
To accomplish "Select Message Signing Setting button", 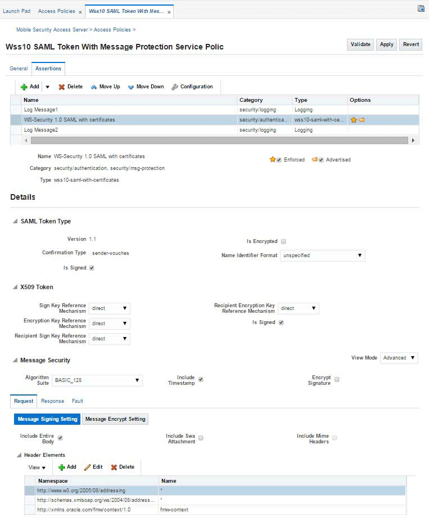I will [47, 419].
